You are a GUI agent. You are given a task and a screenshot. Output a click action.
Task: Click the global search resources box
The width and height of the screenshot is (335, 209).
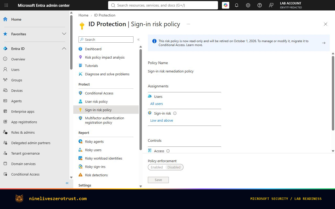pyautogui.click(x=163, y=5)
